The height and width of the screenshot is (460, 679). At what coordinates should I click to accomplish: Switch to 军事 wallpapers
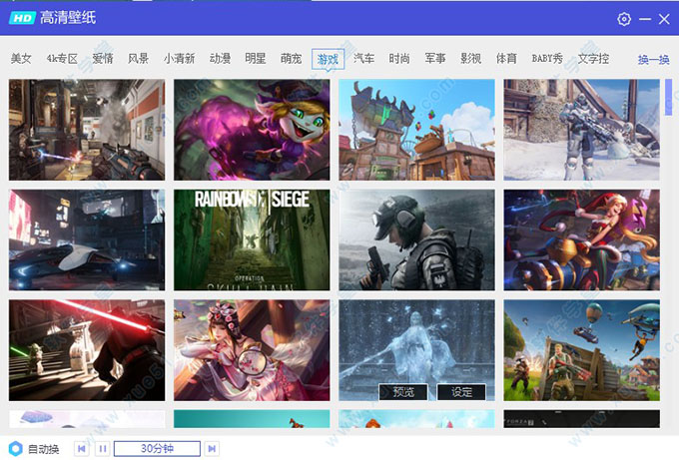click(x=435, y=59)
